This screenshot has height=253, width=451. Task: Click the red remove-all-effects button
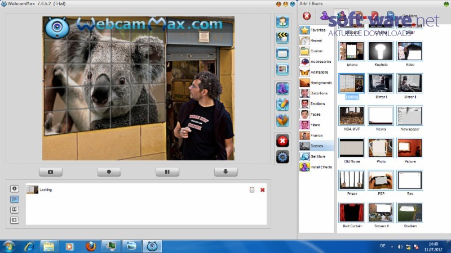point(282,141)
